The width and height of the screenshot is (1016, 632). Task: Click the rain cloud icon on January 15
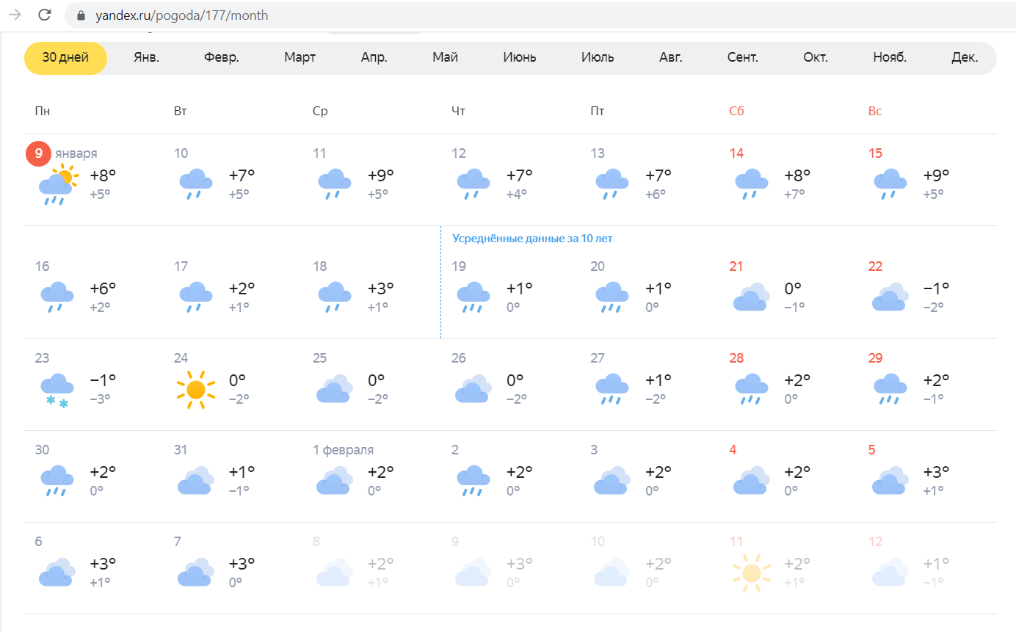click(x=890, y=184)
